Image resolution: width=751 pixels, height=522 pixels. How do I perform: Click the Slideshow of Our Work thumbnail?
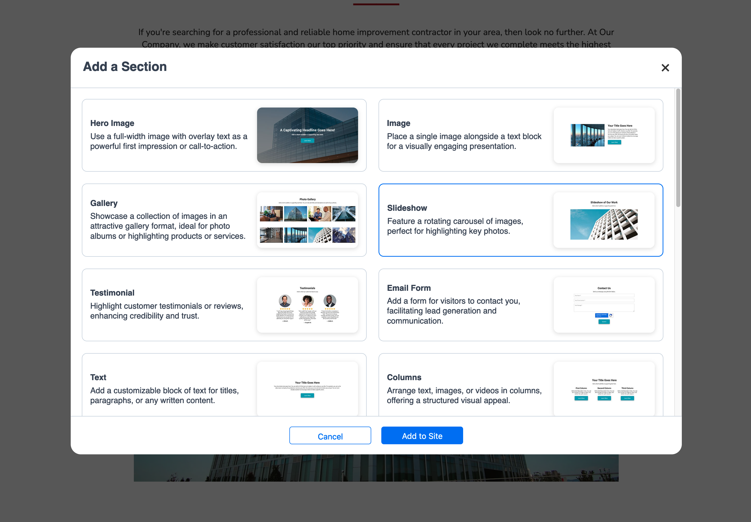click(x=604, y=220)
